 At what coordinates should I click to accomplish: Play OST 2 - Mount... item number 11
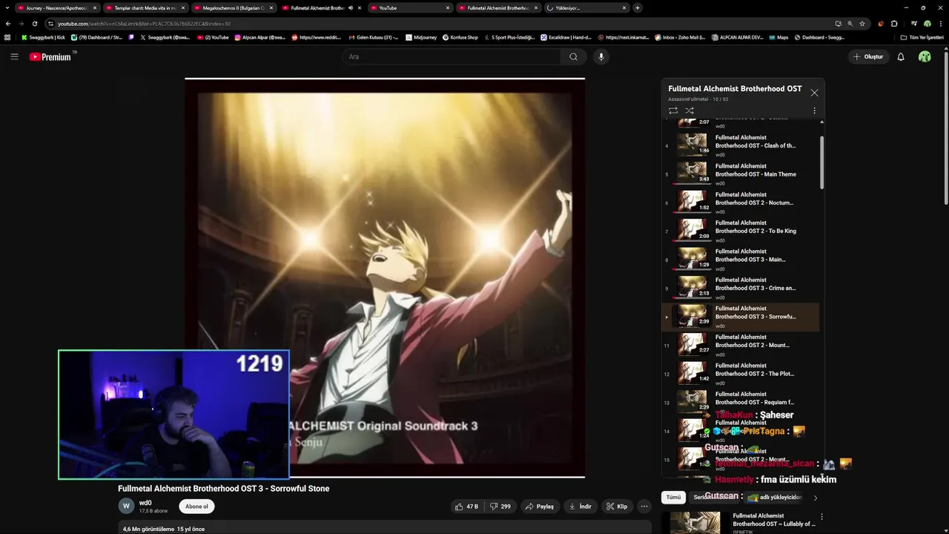(x=741, y=345)
